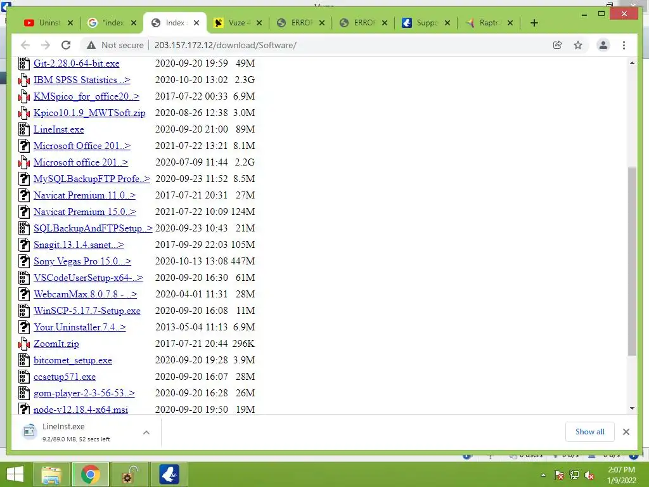Close the YouTube Uninst tab
The width and height of the screenshot is (649, 487).
tap(70, 23)
